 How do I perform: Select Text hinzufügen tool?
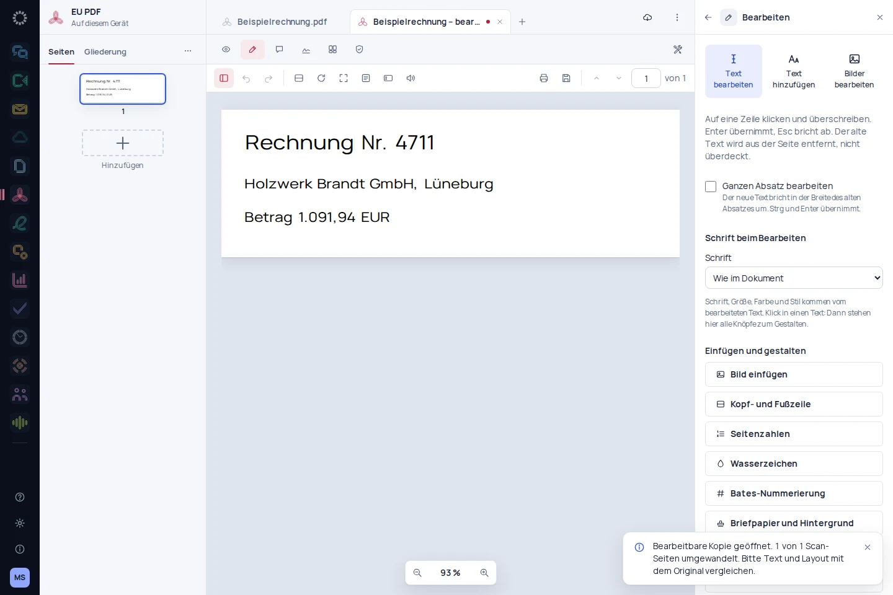(794, 71)
